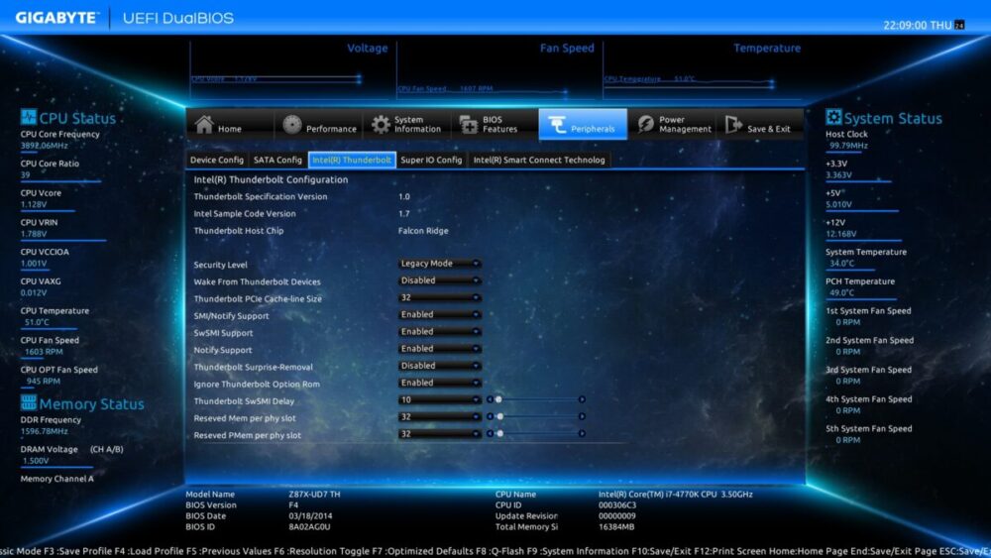This screenshot has width=991, height=558.
Task: Open Ignore Thunderbolt Option Rom dropdown
Action: tap(439, 383)
